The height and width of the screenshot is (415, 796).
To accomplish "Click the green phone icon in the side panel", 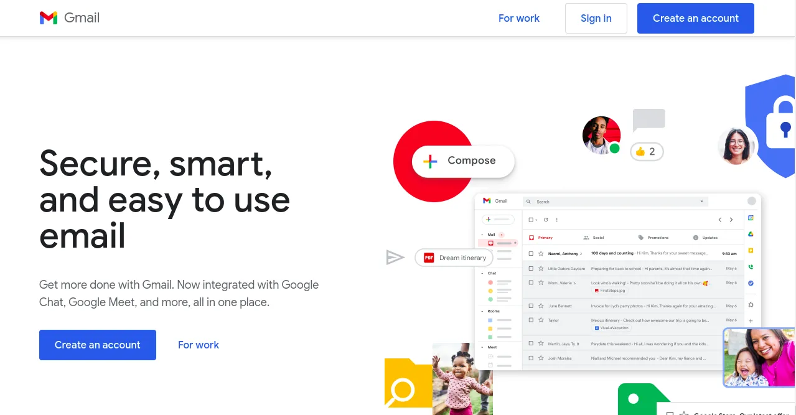I will (x=751, y=267).
